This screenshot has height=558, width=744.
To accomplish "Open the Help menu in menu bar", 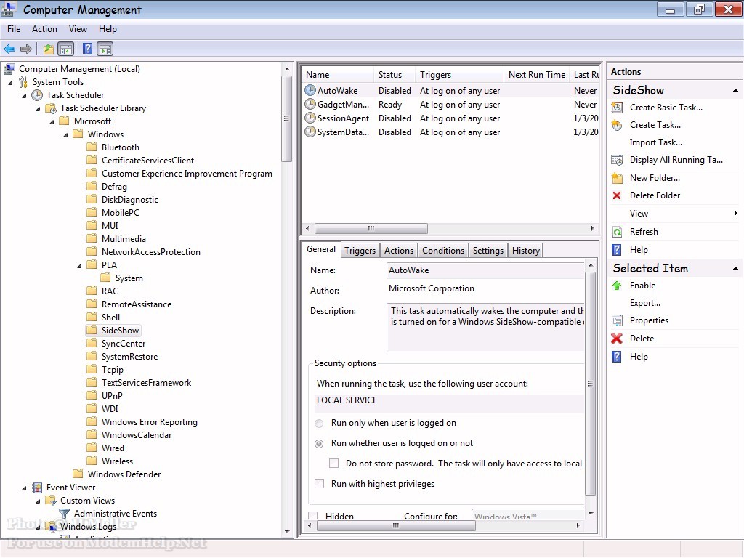I will (108, 29).
